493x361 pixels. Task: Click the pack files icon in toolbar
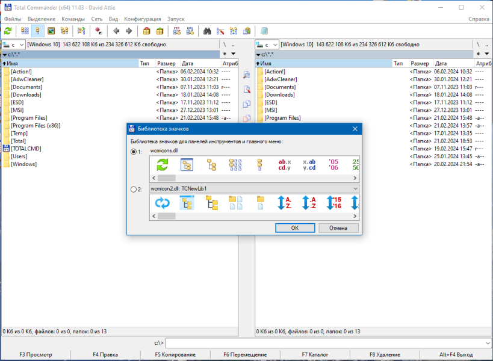(146, 31)
